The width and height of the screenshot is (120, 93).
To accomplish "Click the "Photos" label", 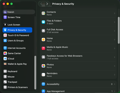I will pyautogui.click(x=50, y=65).
